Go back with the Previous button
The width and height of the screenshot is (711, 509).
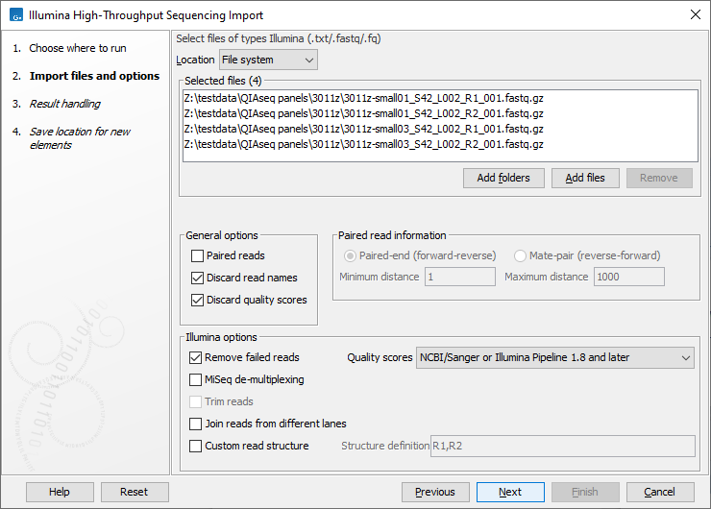(435, 492)
